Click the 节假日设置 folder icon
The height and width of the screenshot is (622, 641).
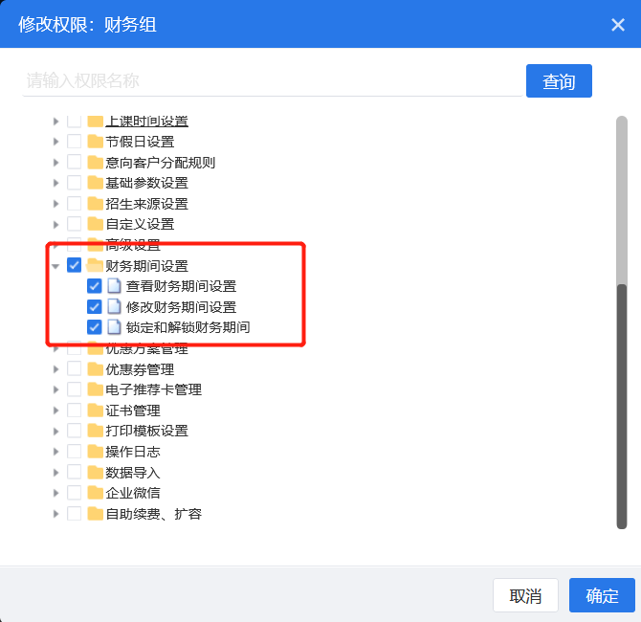pos(95,142)
